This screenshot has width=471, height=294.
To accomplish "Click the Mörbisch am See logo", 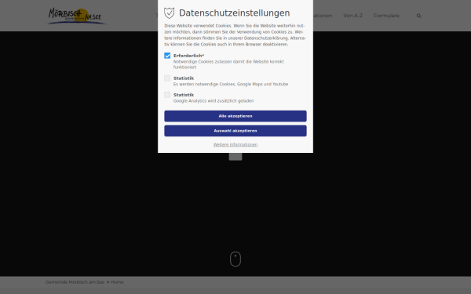I will [77, 16].
